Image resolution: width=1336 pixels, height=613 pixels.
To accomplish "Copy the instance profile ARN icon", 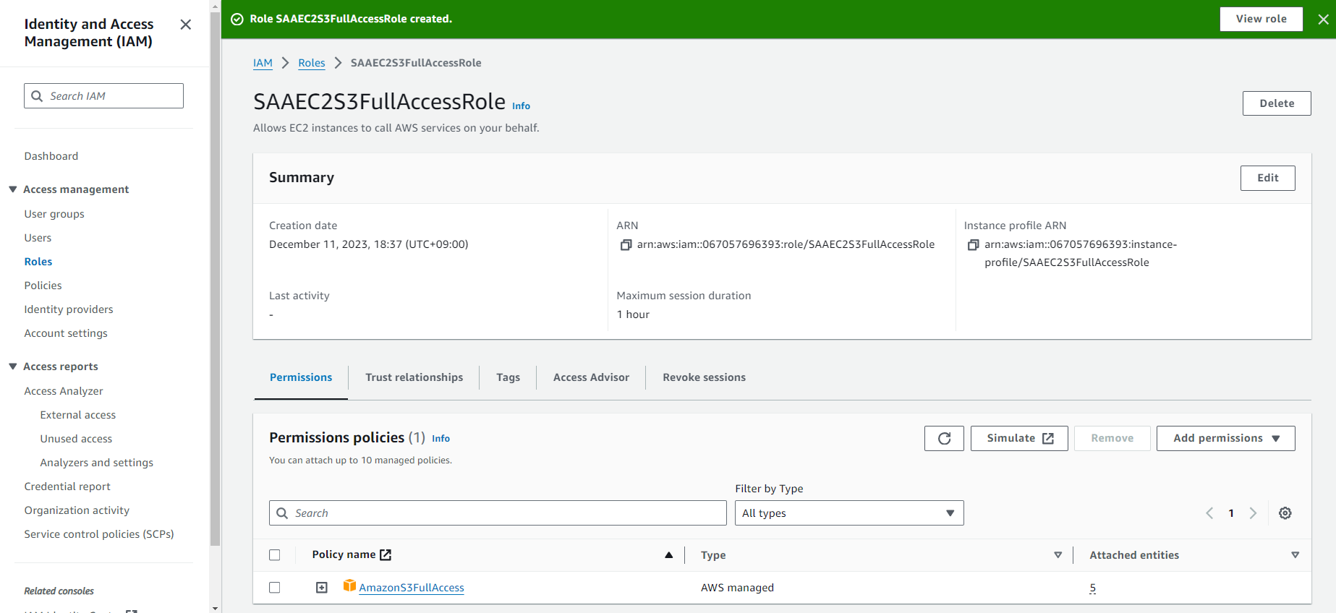I will tap(973, 245).
